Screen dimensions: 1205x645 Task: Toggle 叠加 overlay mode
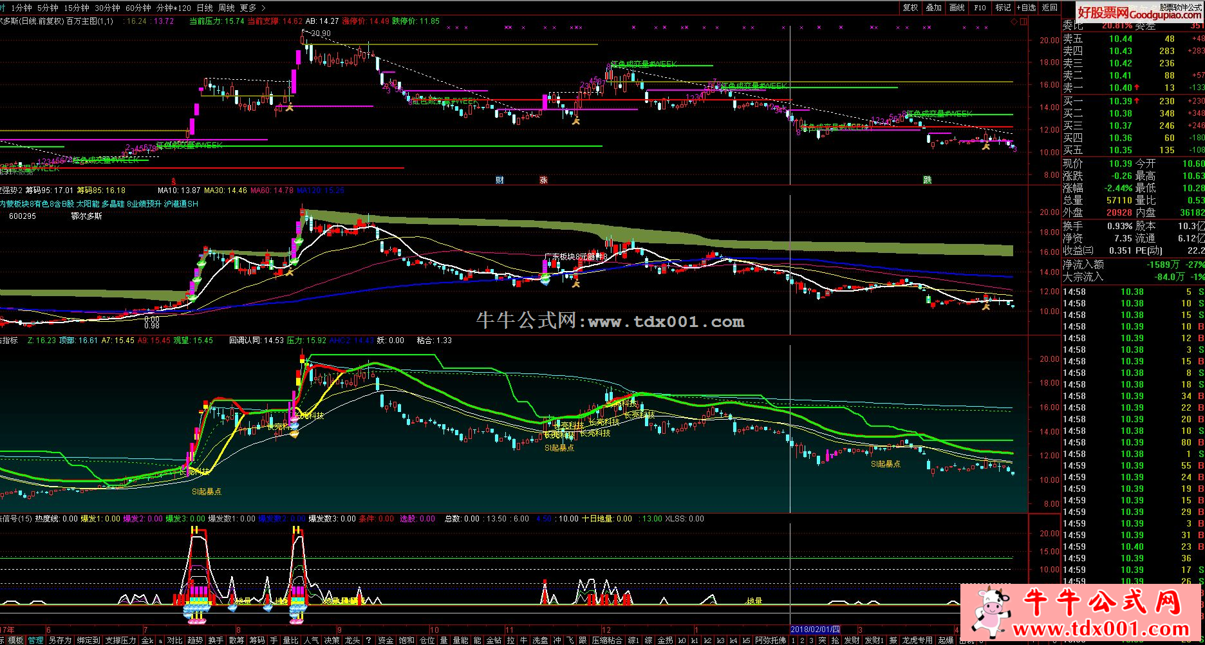coord(933,8)
